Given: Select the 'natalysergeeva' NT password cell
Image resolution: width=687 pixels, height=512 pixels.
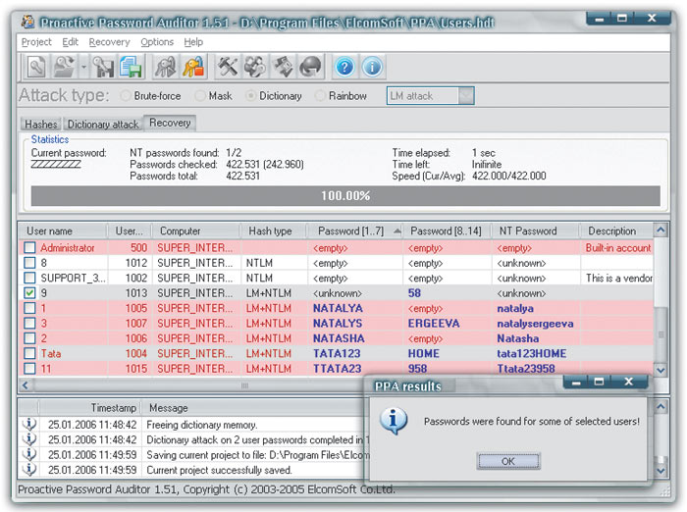Looking at the screenshot, I should pyautogui.click(x=535, y=324).
